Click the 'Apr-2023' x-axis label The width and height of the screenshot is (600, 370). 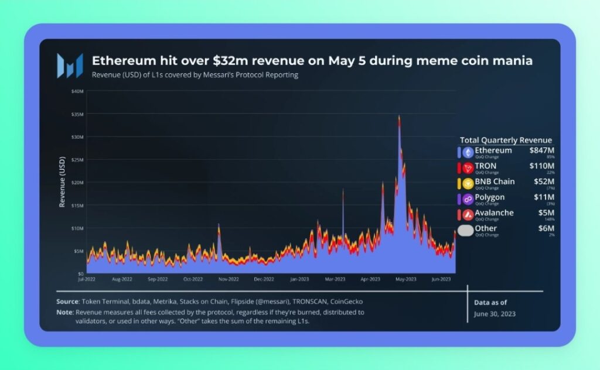[370, 279]
